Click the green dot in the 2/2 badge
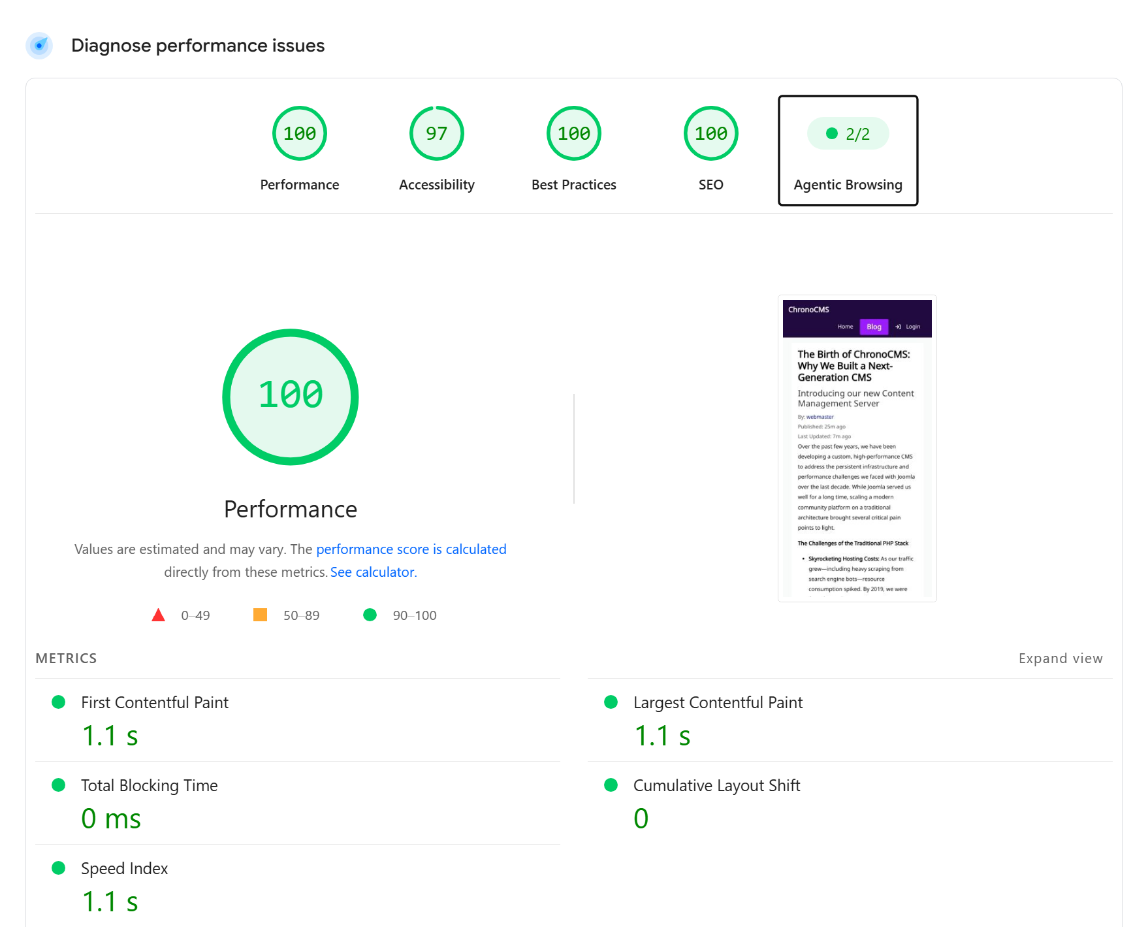Image resolution: width=1148 pixels, height=927 pixels. tap(832, 133)
